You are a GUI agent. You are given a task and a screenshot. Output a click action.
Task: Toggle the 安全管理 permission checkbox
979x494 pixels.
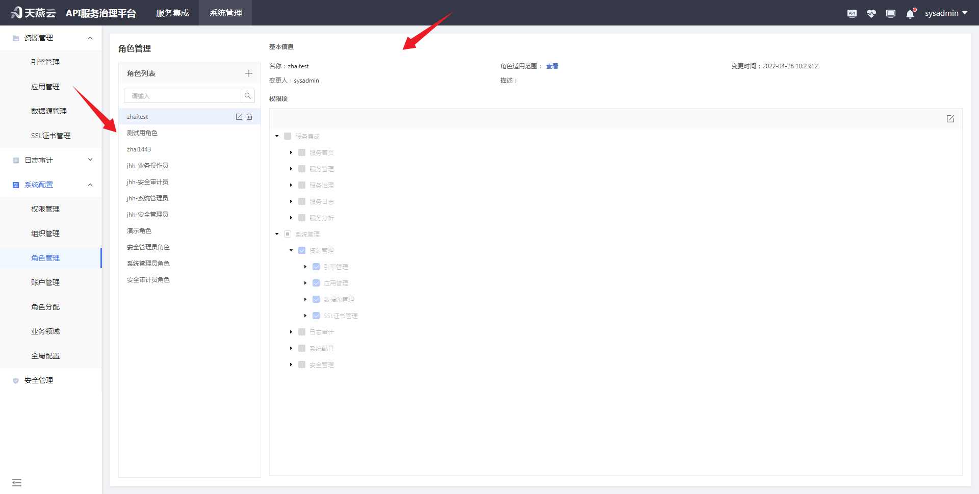tap(302, 365)
